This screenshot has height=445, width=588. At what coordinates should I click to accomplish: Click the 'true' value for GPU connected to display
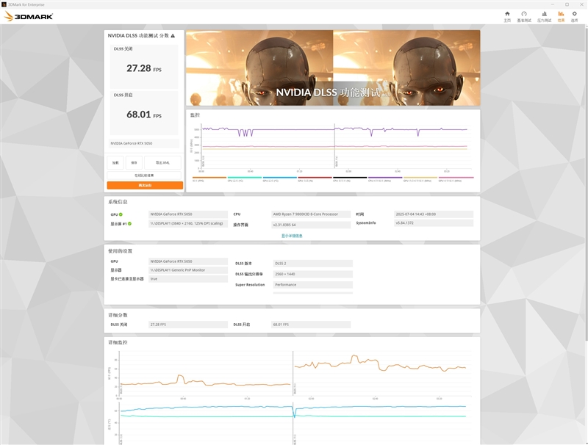(188, 279)
